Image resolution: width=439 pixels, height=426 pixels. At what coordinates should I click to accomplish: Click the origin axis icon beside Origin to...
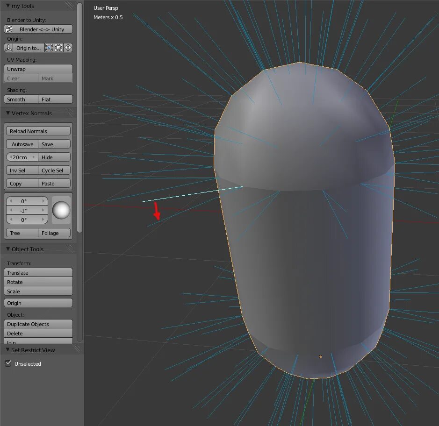pos(8,48)
